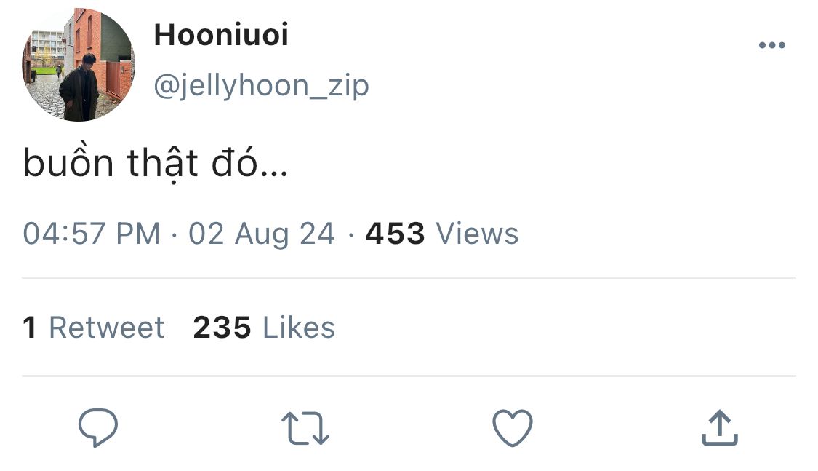Click the bold 235 number

point(222,328)
